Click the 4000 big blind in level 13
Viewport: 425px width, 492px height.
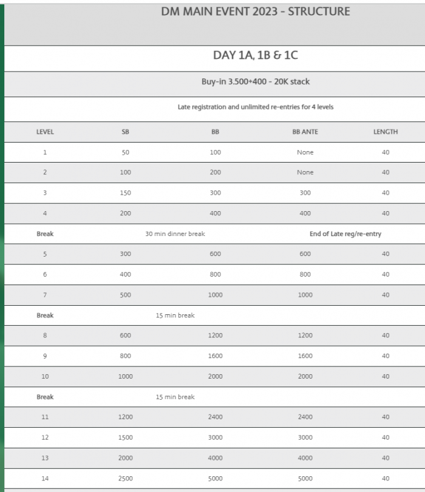click(215, 458)
